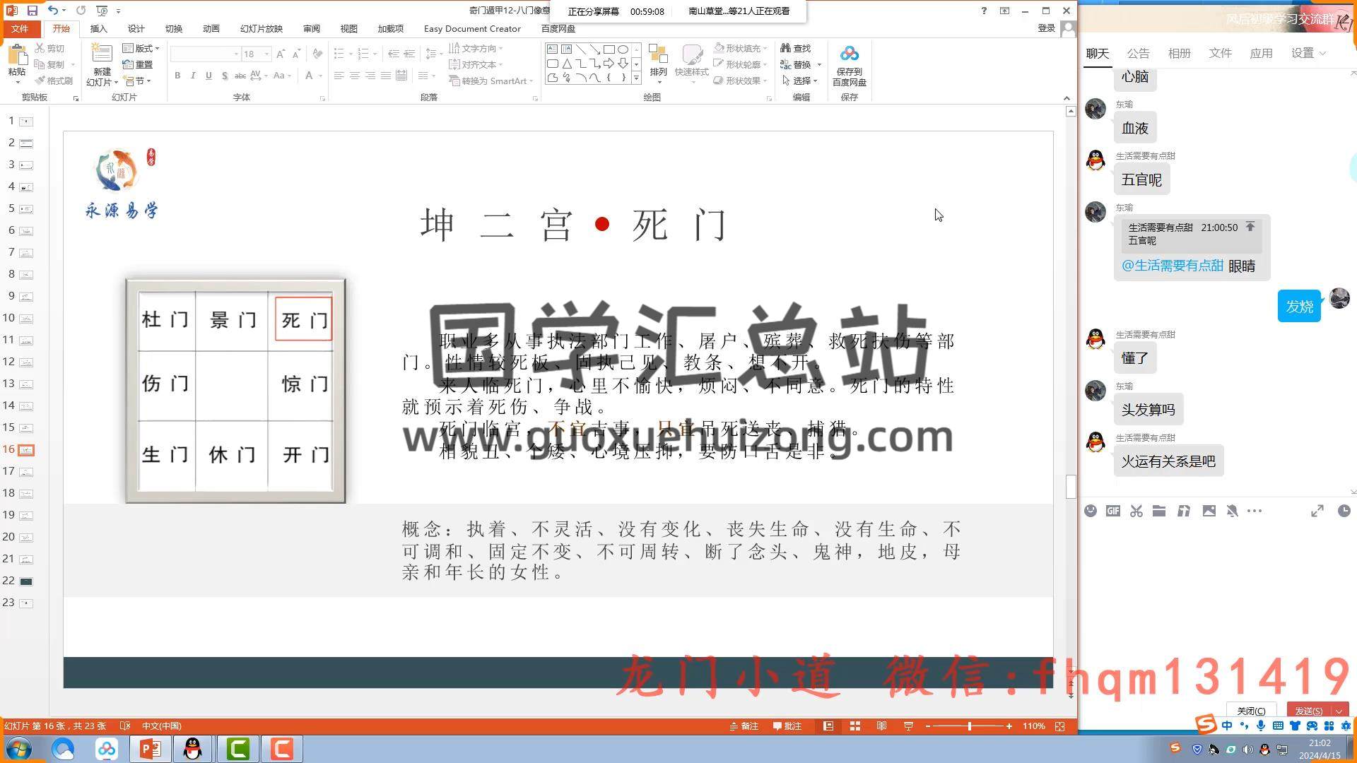Click the send image icon in chat
This screenshot has height=763, width=1357.
1209,511
